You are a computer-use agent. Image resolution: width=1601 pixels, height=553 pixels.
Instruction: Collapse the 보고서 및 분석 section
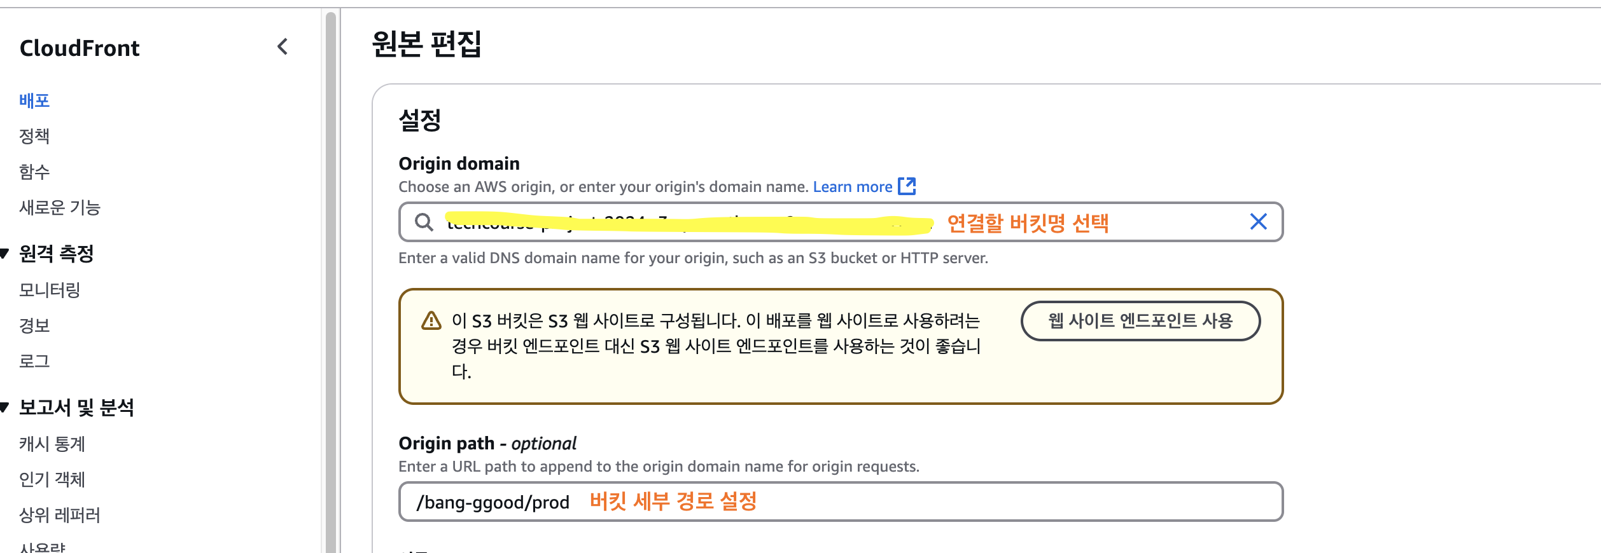coord(4,407)
